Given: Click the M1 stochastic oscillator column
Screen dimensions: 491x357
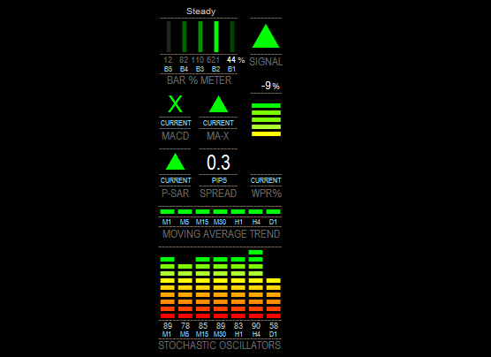Looking at the screenshot, I should click(167, 288).
